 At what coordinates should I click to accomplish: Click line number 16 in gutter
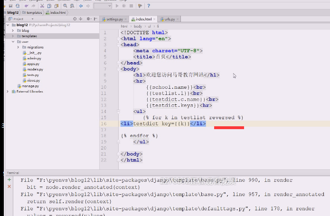click(x=104, y=124)
